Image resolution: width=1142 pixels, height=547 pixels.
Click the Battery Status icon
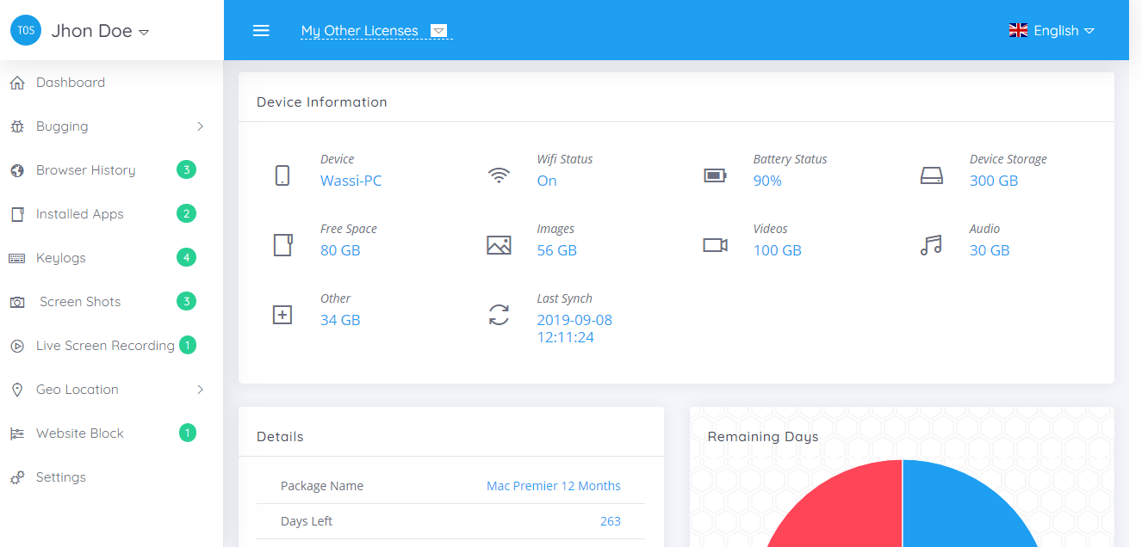point(715,175)
